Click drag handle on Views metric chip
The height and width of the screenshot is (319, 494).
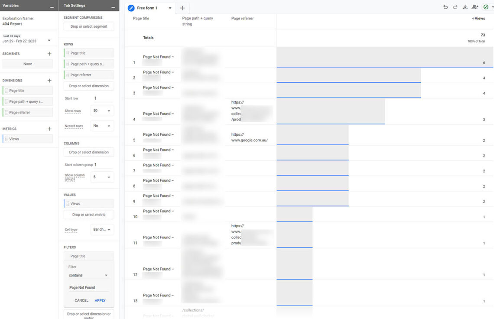click(6, 139)
